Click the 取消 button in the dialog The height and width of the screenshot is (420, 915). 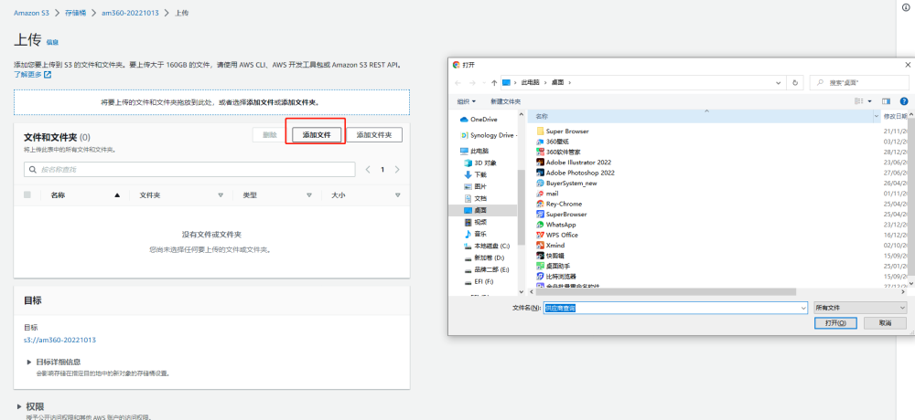[885, 322]
